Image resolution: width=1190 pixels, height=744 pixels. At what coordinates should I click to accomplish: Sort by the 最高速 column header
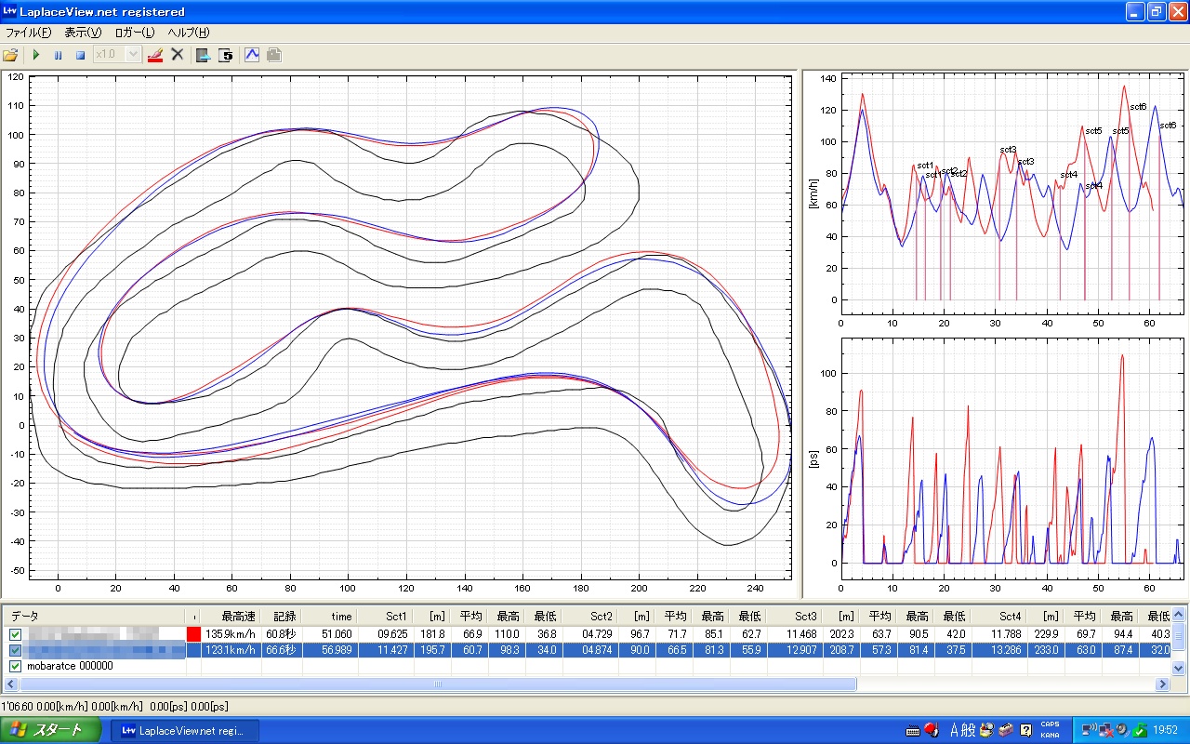click(237, 616)
